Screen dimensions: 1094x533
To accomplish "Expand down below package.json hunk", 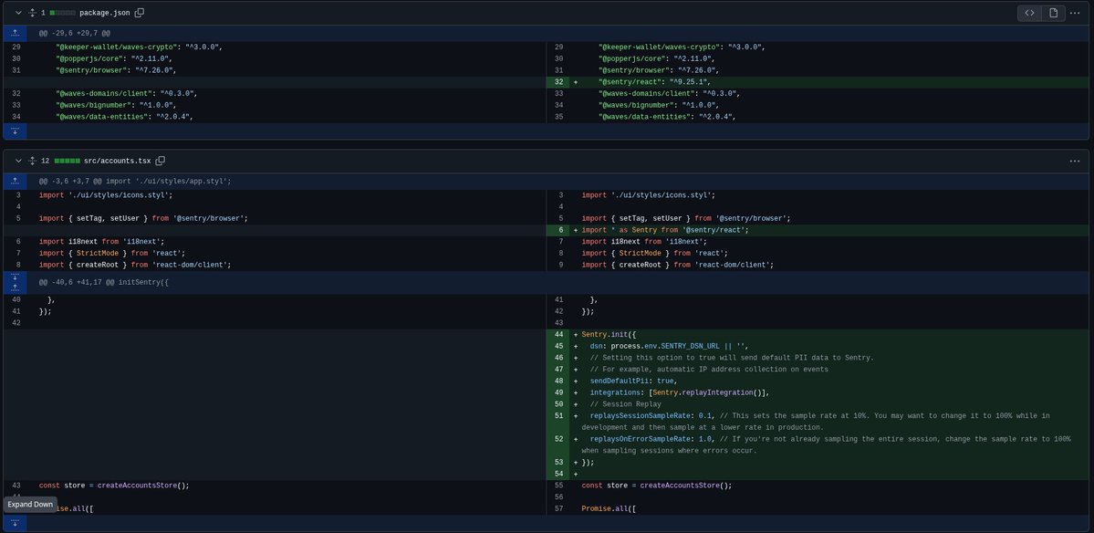I will [x=15, y=131].
